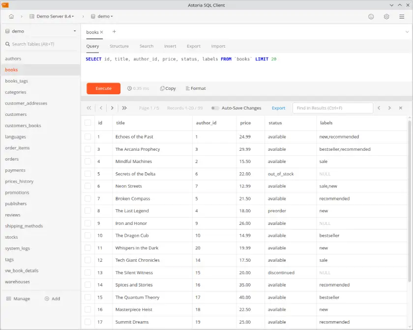This screenshot has height=330, width=413.
Task: Check the row for The Quantum Theory
Action: [x=88, y=297]
